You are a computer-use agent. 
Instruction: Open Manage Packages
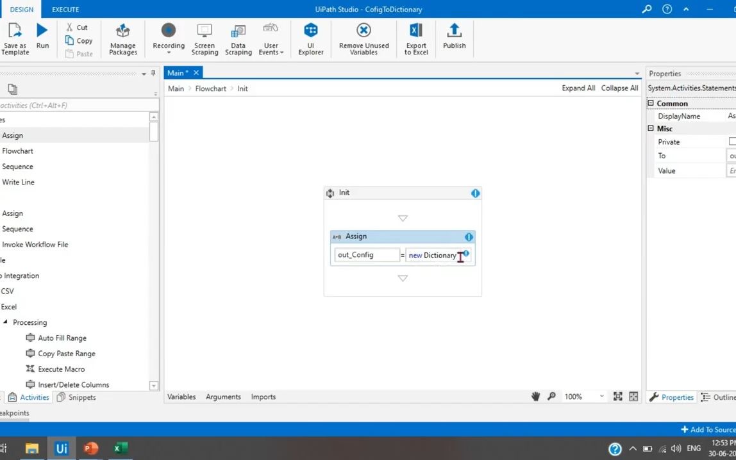(123, 39)
